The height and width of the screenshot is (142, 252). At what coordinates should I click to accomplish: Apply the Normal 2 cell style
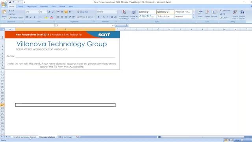(147, 12)
